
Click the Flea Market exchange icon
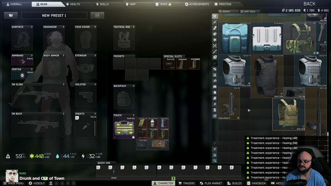coord(201,183)
